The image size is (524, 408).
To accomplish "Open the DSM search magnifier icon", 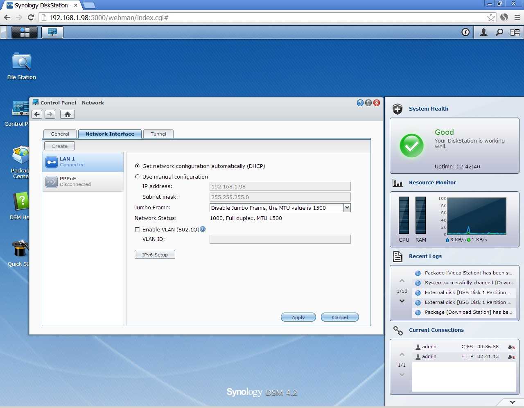I will point(499,32).
